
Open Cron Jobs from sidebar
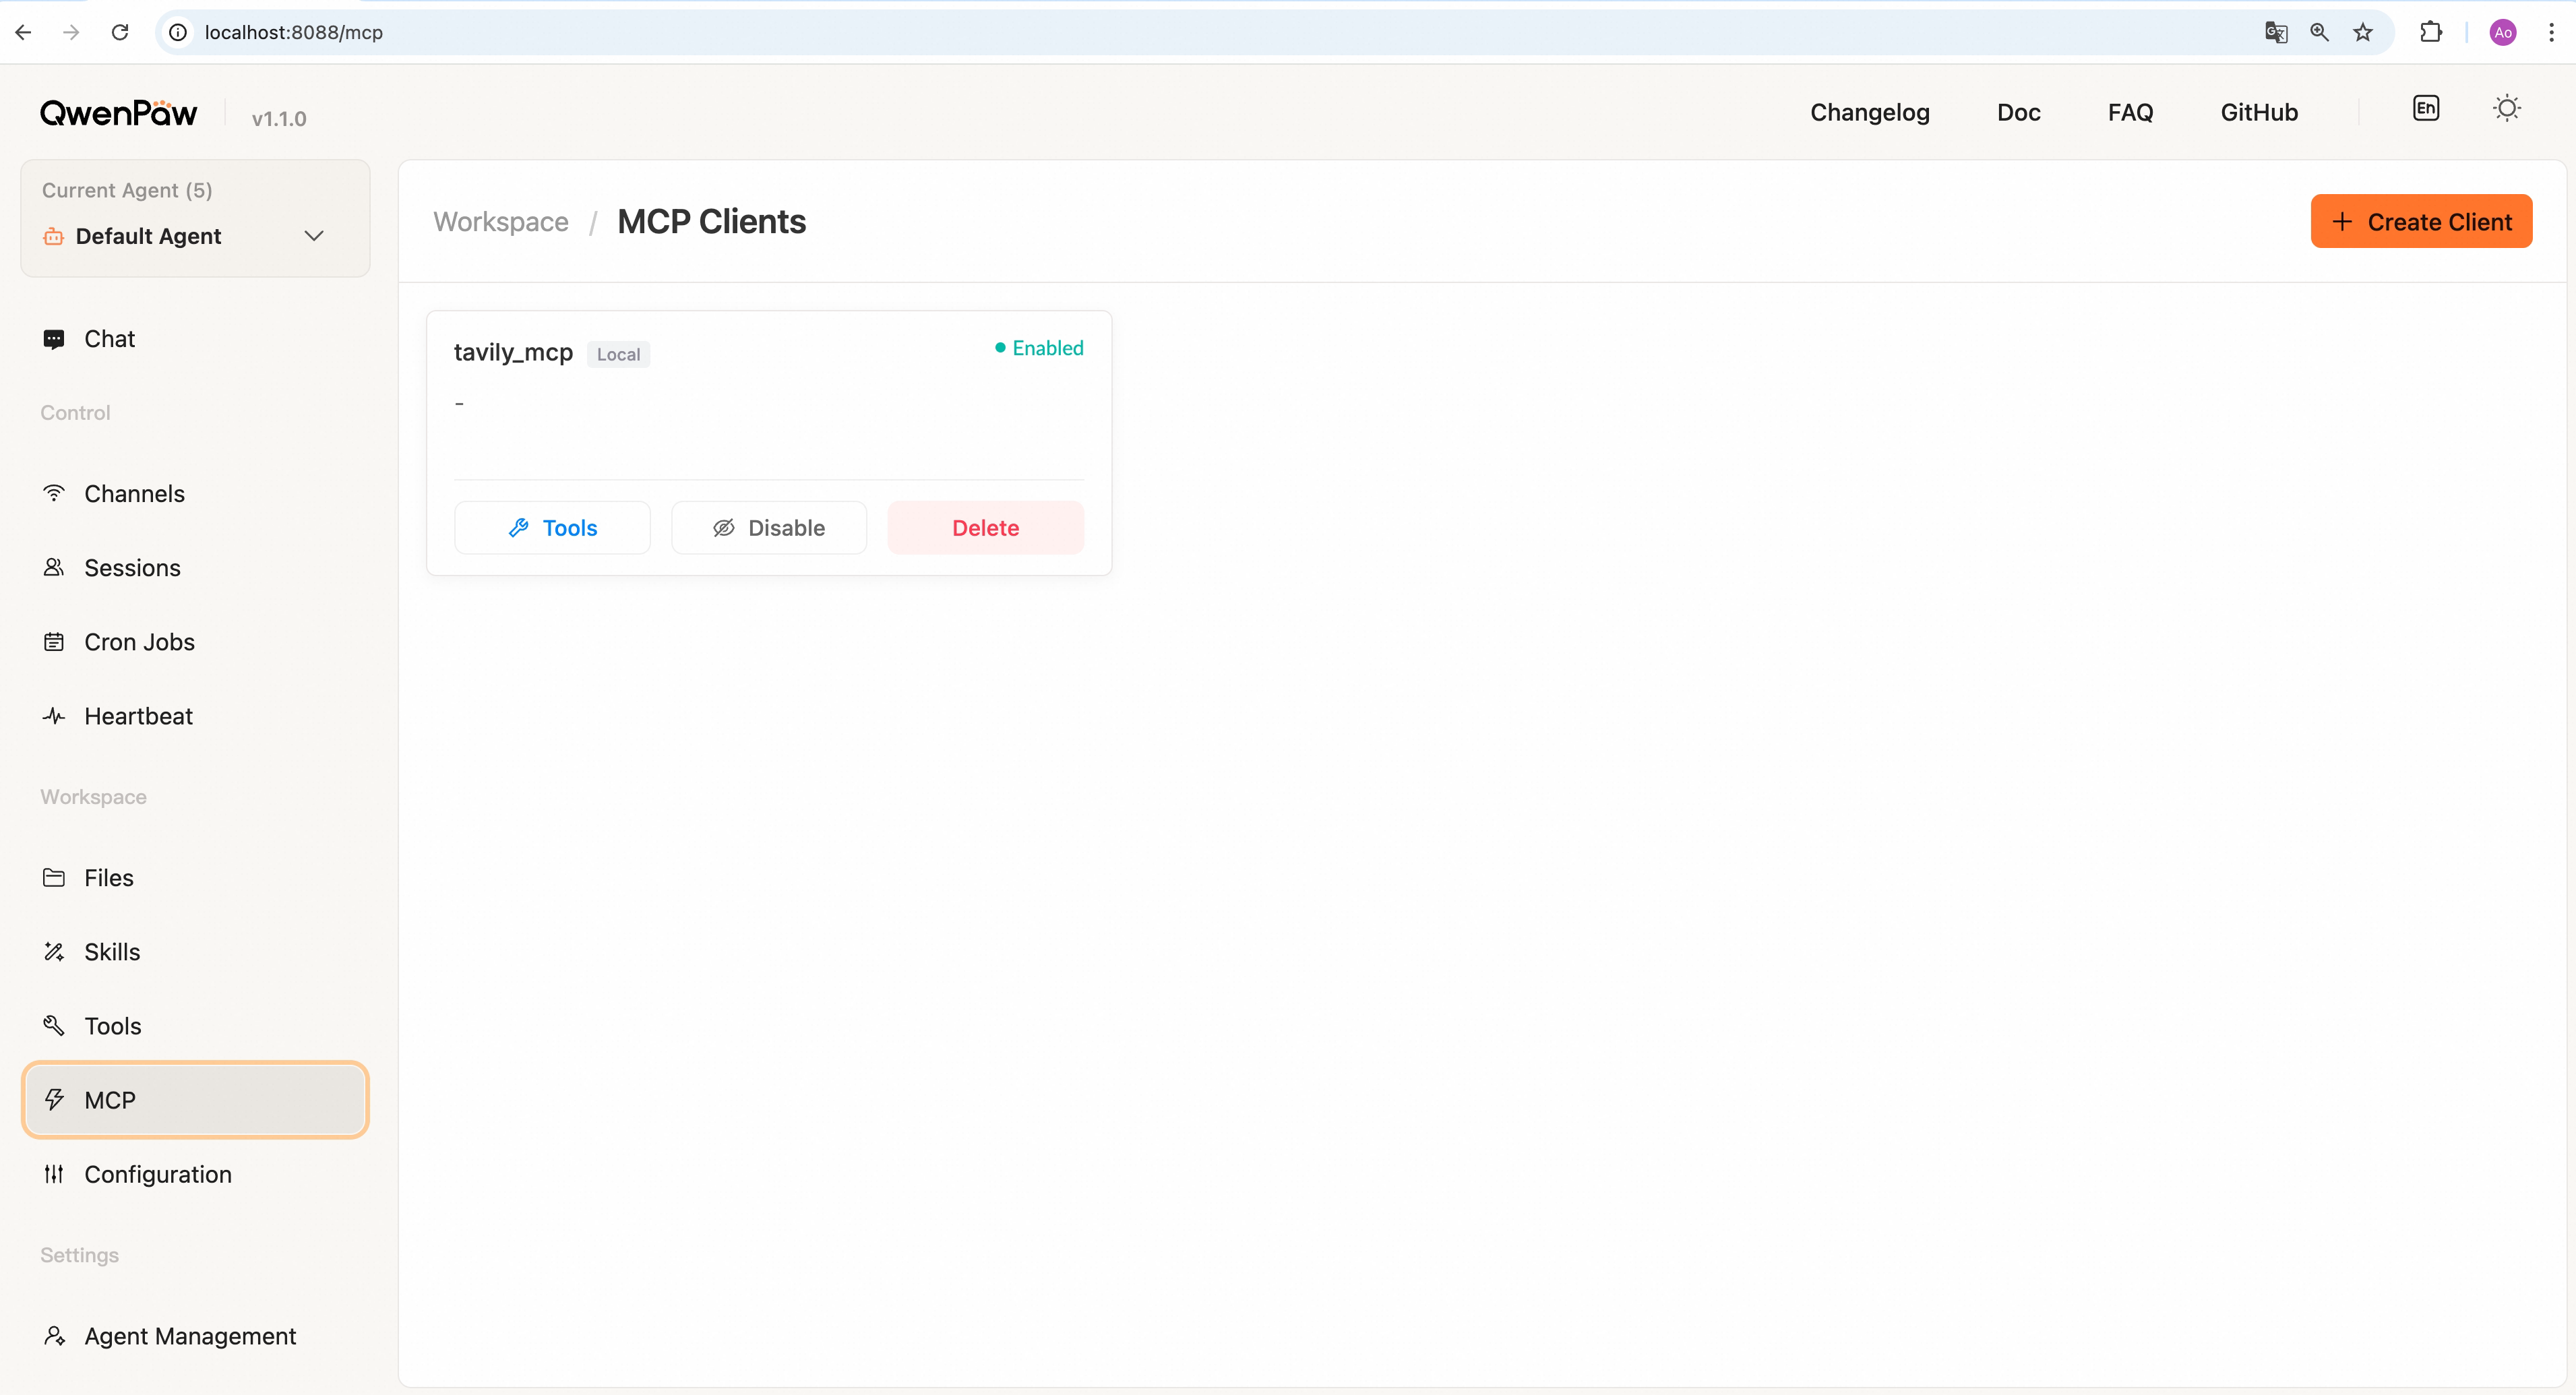pyautogui.click(x=139, y=642)
